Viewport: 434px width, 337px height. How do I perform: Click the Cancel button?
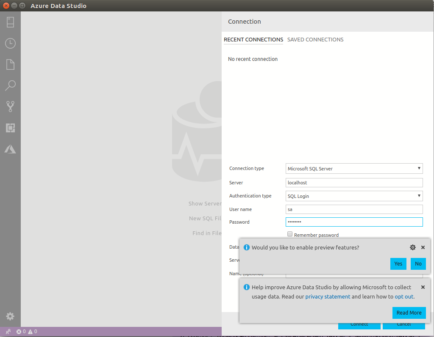(x=403, y=326)
